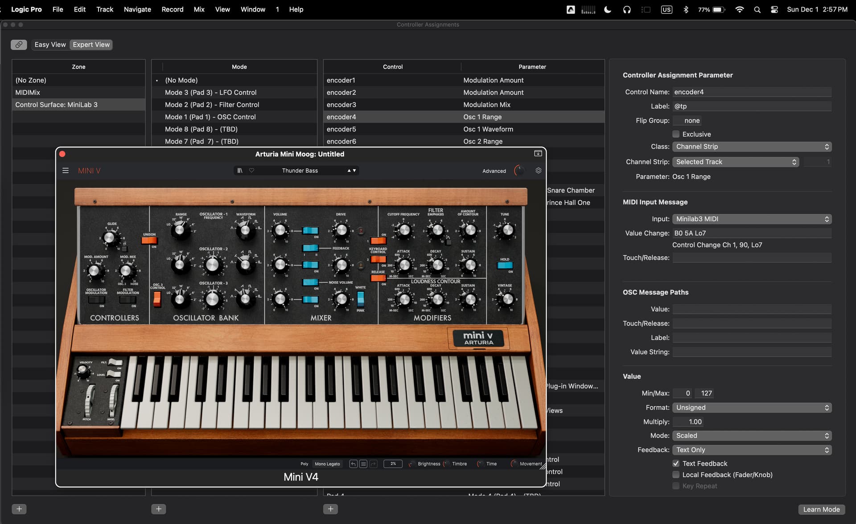Viewport: 856px width, 524px height.
Task: Open Control Center in menu bar
Action: [x=774, y=9]
